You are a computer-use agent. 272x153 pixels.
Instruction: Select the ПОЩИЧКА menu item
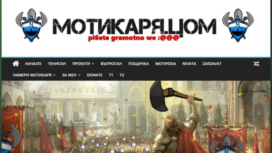tap(138, 64)
